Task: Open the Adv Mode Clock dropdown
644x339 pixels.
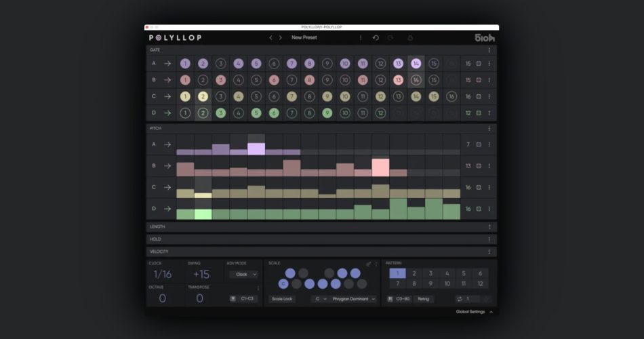Action: coord(243,275)
